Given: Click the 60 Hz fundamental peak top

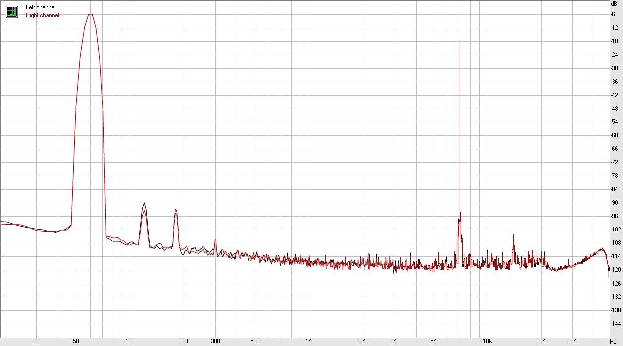Looking at the screenshot, I should pos(90,14).
